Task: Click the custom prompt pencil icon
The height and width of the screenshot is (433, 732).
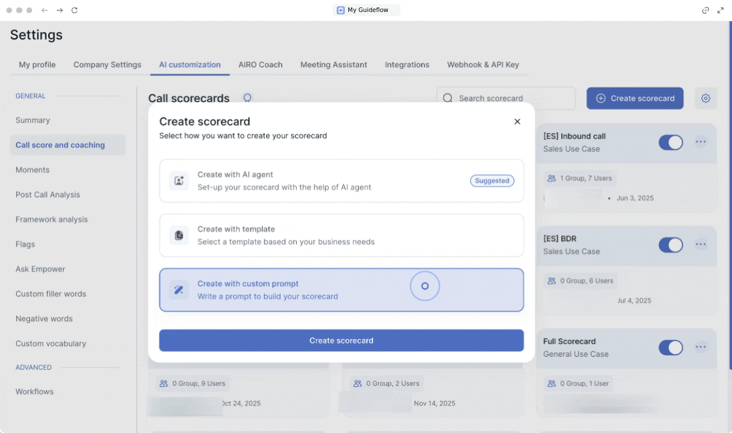Action: pyautogui.click(x=179, y=290)
